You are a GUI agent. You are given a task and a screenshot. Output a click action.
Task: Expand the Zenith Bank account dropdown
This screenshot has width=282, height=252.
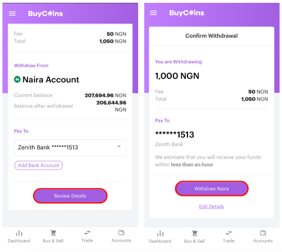point(70,148)
